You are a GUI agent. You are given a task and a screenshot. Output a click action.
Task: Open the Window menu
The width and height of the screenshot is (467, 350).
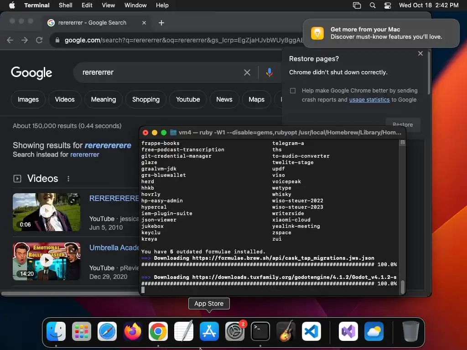pos(135,5)
